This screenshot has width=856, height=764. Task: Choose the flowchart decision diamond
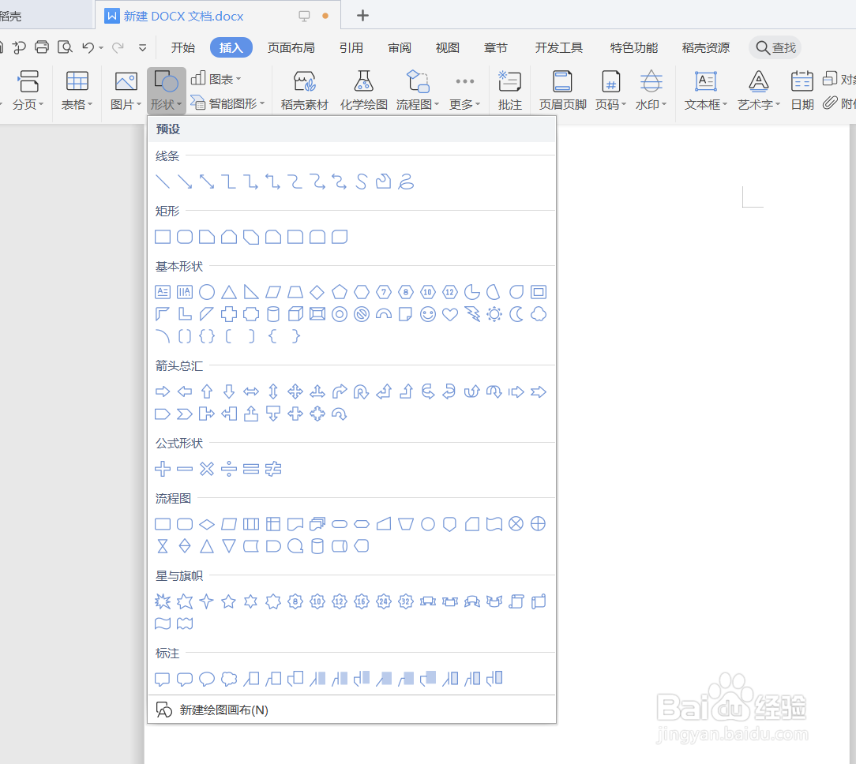coord(207,524)
